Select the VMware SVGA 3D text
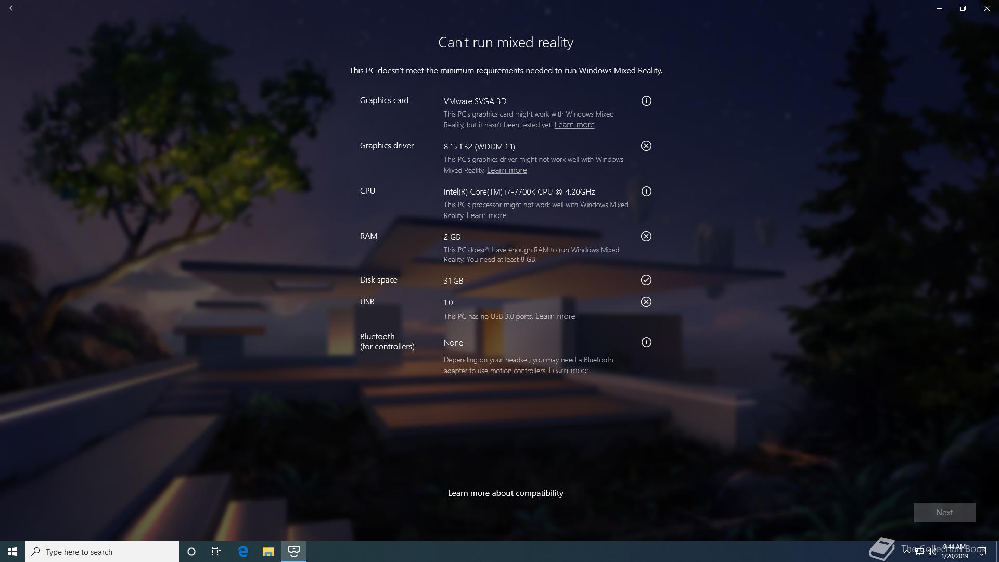This screenshot has height=562, width=999. click(475, 101)
